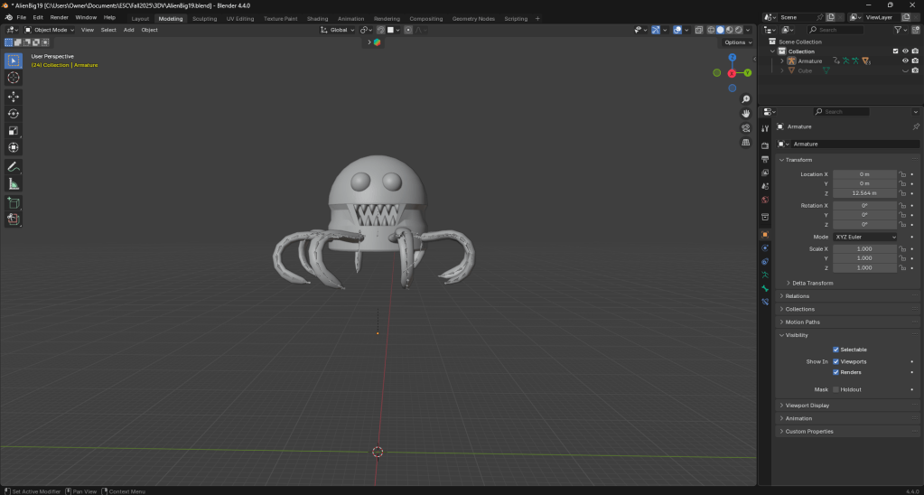Toggle camera view gizmo icon
Screen dimensions: 924x495
click(746, 128)
